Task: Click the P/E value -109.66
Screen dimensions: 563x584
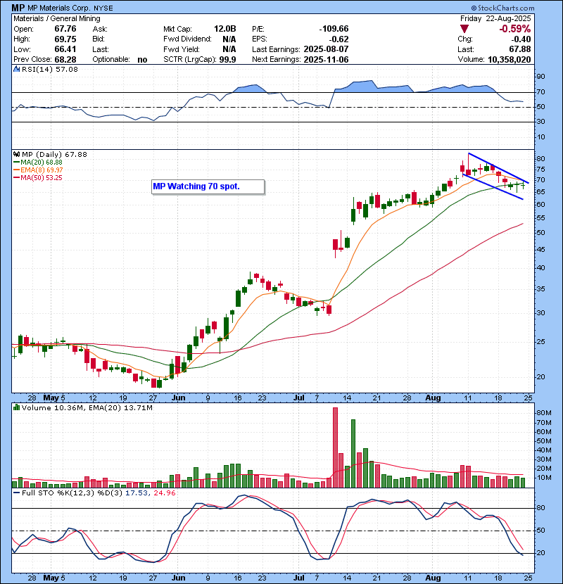Action: point(334,29)
